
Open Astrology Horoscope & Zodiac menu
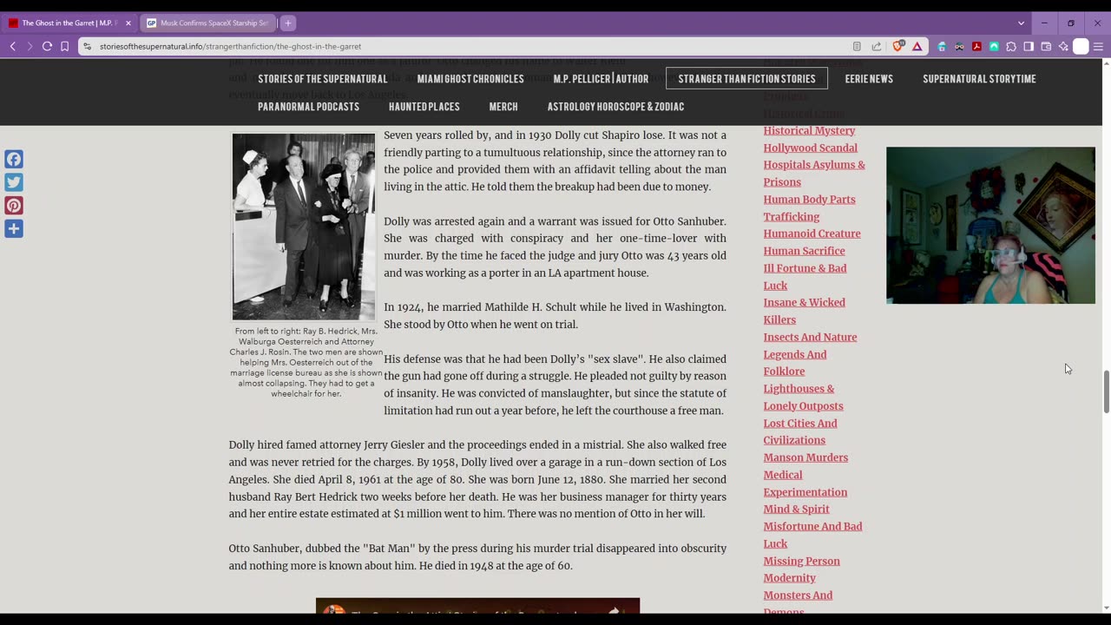click(615, 107)
